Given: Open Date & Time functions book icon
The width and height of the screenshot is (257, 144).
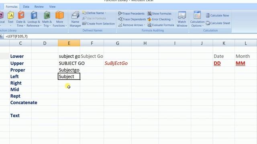Looking at the screenshot, I should click(x=21, y=15).
